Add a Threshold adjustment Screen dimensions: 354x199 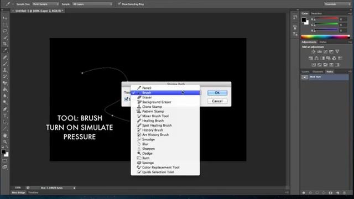pos(325,65)
